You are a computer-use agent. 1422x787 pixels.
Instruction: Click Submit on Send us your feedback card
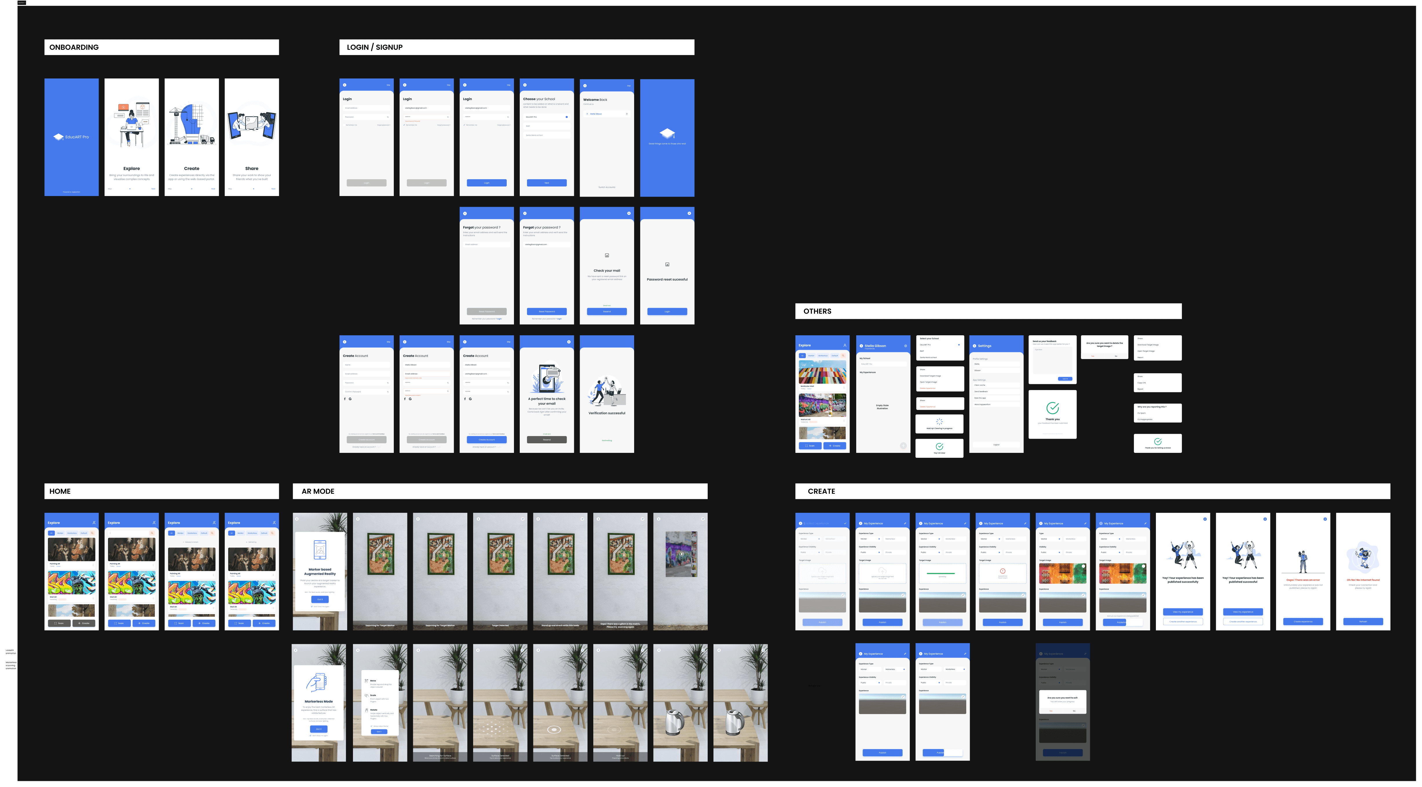(1065, 379)
